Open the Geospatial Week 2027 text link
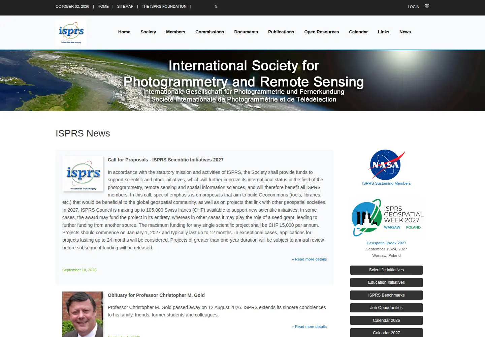The width and height of the screenshot is (485, 337). 387,243
